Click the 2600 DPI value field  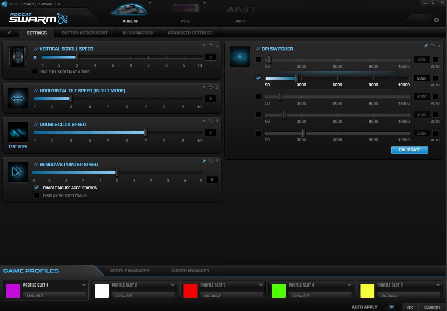[x=421, y=78]
